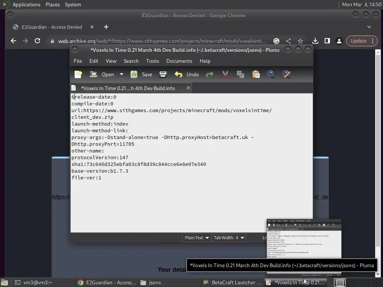Screen dimensions: 383x287
Task: Click the protocolVersion:147 line
Action: click(99, 157)
